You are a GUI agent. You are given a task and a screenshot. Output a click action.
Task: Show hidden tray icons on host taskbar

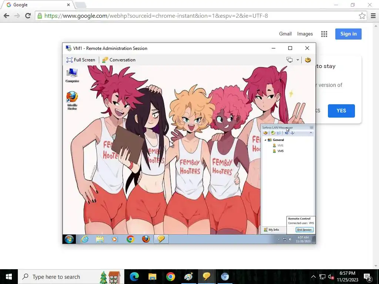pos(313,277)
